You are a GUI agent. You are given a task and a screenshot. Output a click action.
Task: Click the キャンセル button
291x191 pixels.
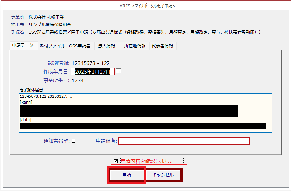pos(163,175)
